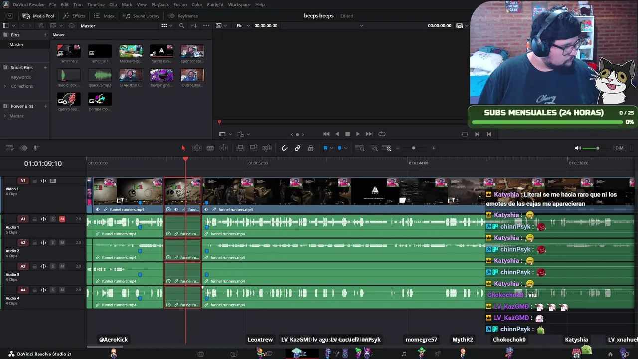Lock the Video 1 track
Image resolution: width=638 pixels, height=359 pixels.
[x=34, y=181]
